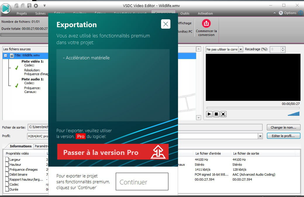Image resolution: width=304 pixels, height=197 pixels.
Task: Open the Options gear icon
Action: [x=281, y=13]
